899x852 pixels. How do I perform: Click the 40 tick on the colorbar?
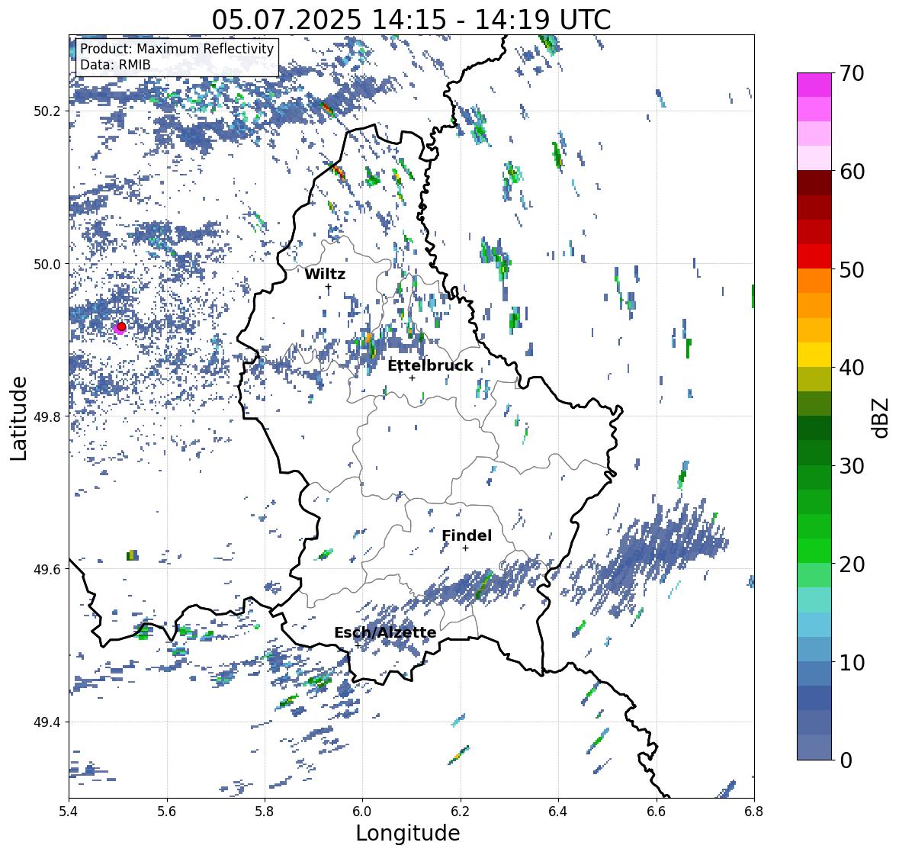click(852, 368)
